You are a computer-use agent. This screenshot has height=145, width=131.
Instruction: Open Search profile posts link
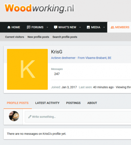tap(65, 37)
